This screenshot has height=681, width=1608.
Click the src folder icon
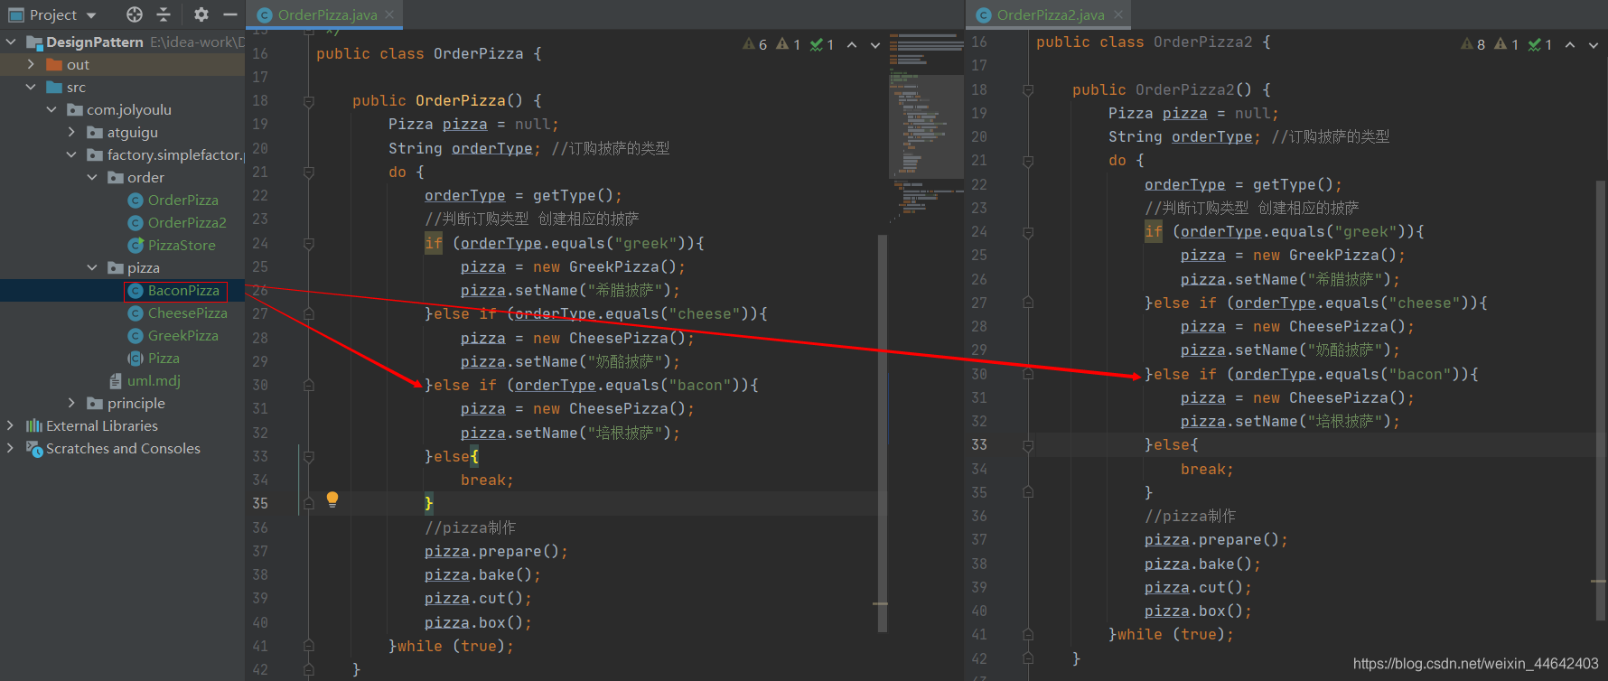[x=54, y=87]
